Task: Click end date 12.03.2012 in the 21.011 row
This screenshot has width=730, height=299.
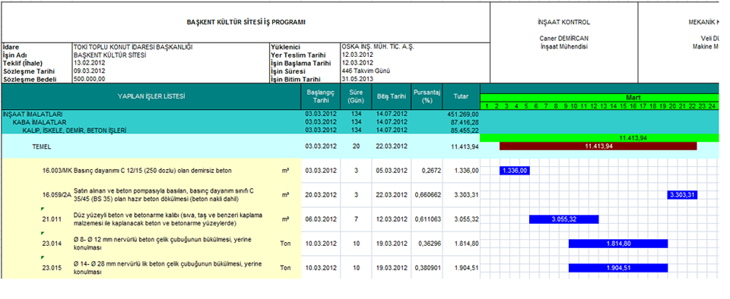Action: click(392, 219)
